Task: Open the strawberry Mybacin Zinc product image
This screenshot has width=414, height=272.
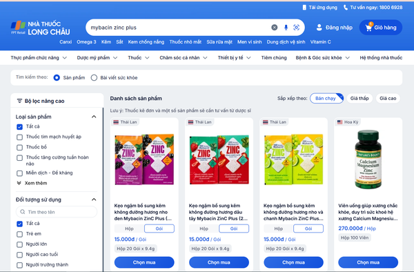Action: pyautogui.click(x=219, y=159)
